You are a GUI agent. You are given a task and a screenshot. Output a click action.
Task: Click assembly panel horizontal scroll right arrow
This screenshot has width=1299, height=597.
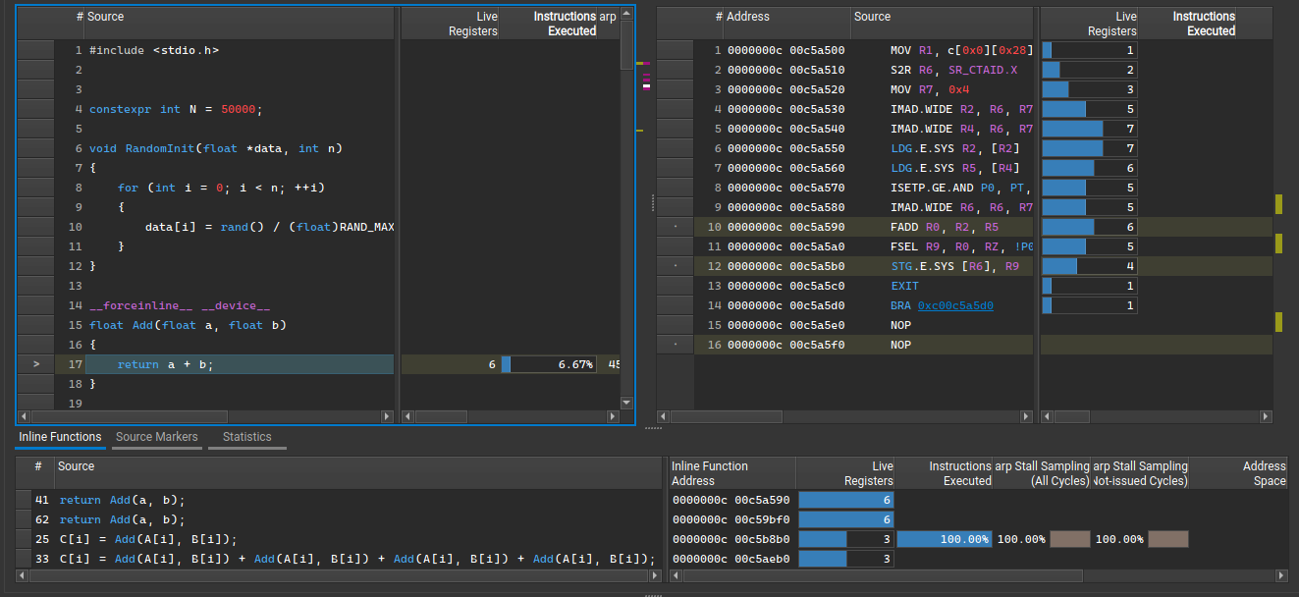click(x=1026, y=416)
